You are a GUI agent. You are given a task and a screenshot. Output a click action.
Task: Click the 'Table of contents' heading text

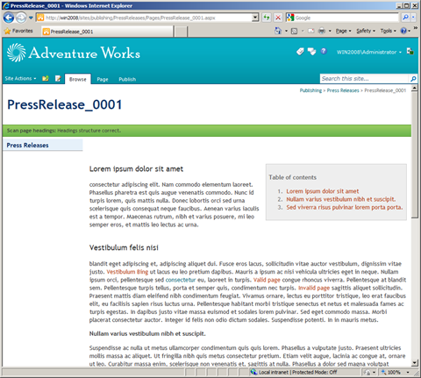pos(293,177)
